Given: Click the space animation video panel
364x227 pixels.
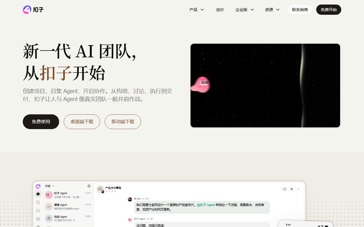Looking at the screenshot, I should pyautogui.click(x=265, y=85).
